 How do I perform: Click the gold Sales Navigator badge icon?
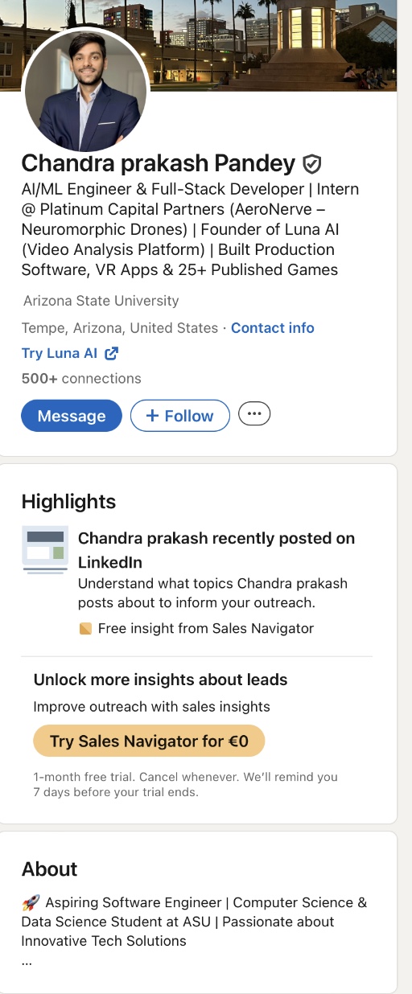click(x=85, y=629)
